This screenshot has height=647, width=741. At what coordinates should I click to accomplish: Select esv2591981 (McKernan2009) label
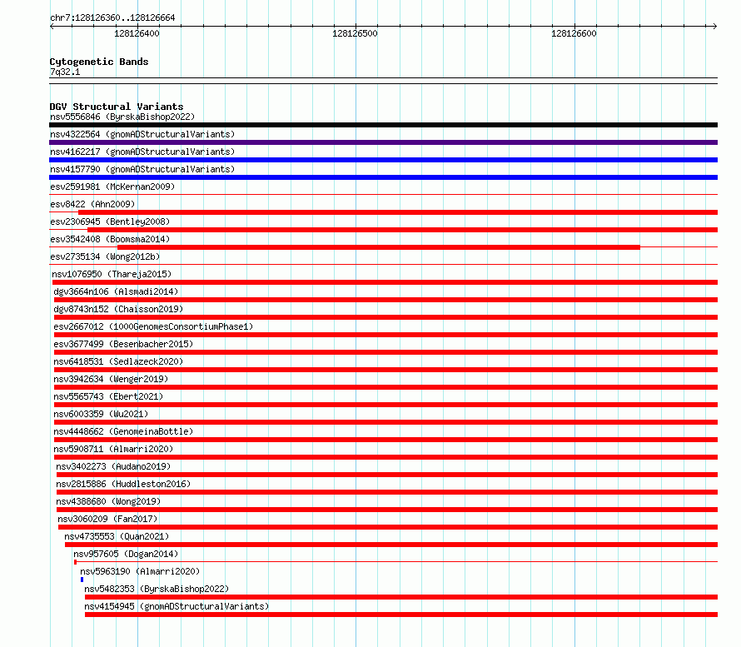pos(112,187)
